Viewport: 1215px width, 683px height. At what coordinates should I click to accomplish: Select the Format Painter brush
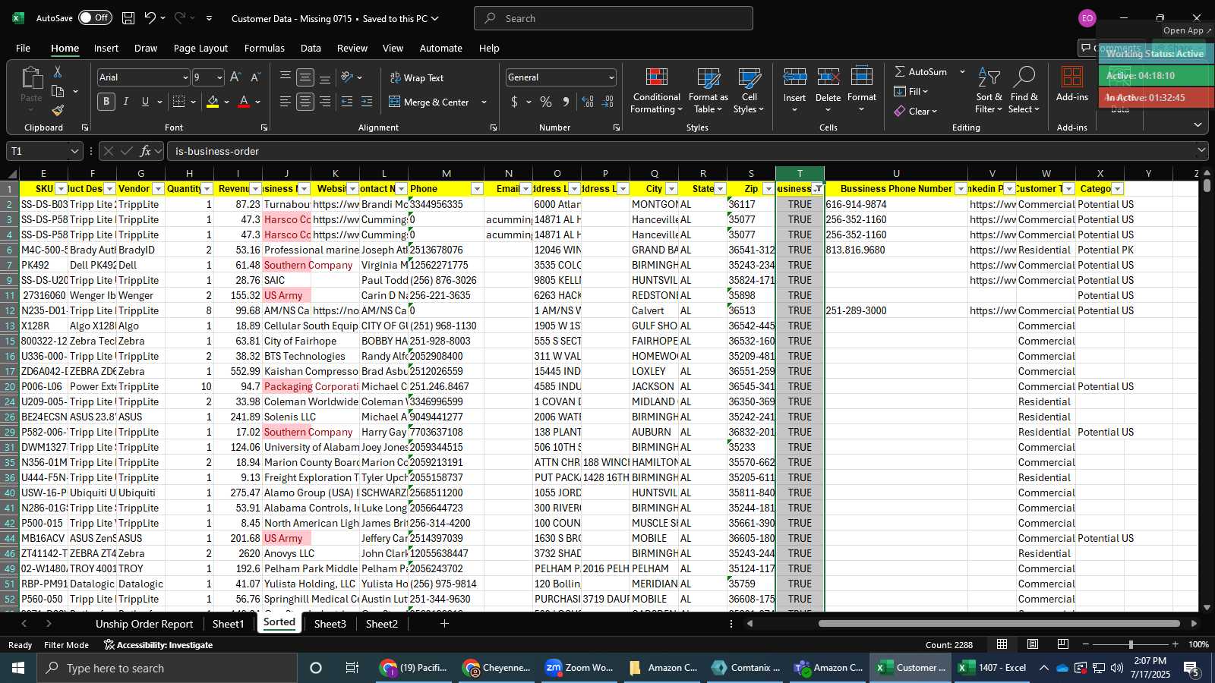[58, 110]
